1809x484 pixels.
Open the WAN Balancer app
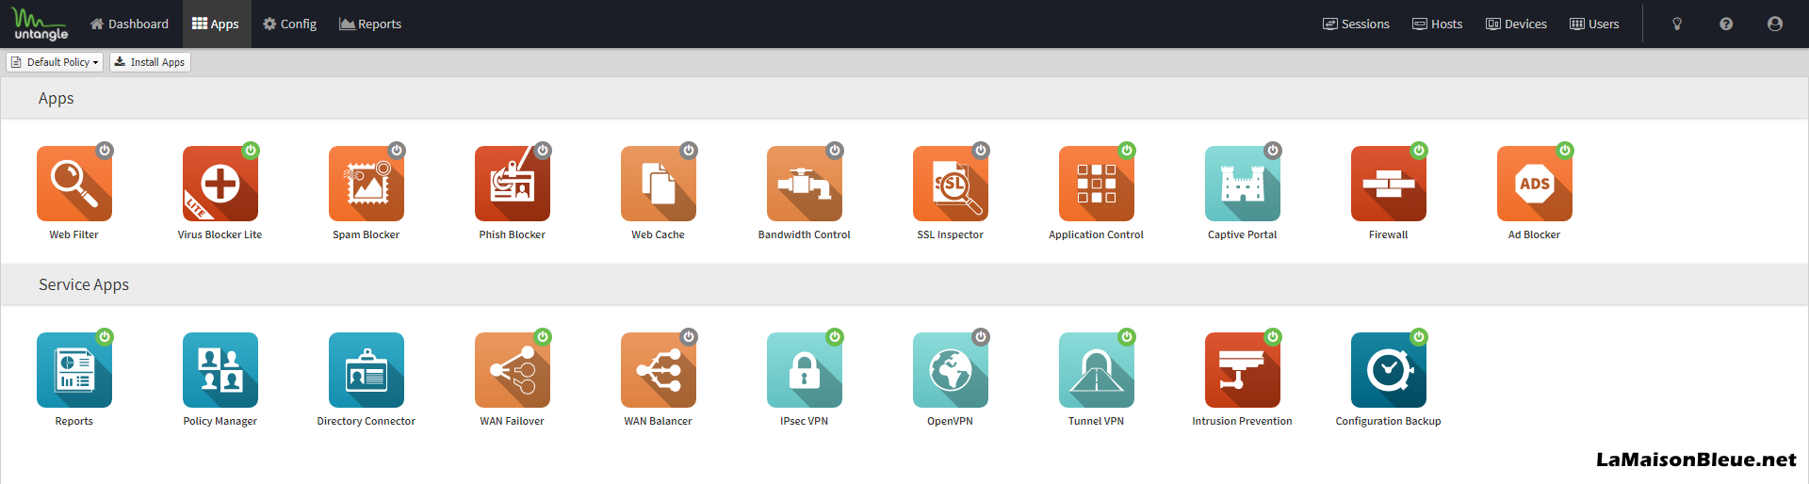pyautogui.click(x=659, y=370)
